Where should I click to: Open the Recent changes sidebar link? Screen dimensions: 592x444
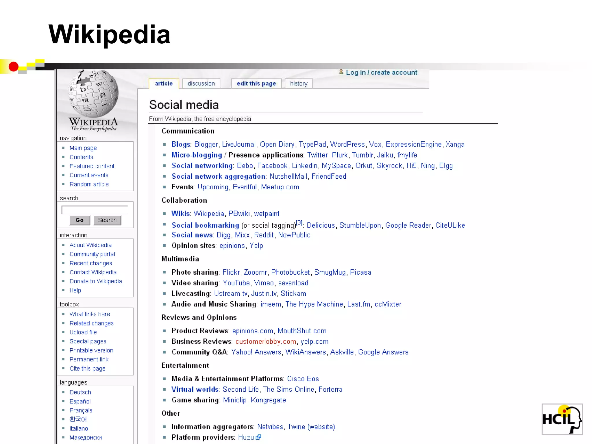[x=91, y=263]
